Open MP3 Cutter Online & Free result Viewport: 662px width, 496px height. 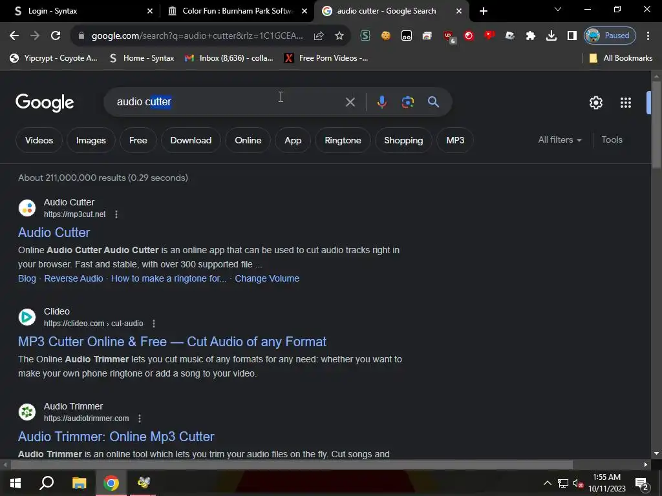172,342
